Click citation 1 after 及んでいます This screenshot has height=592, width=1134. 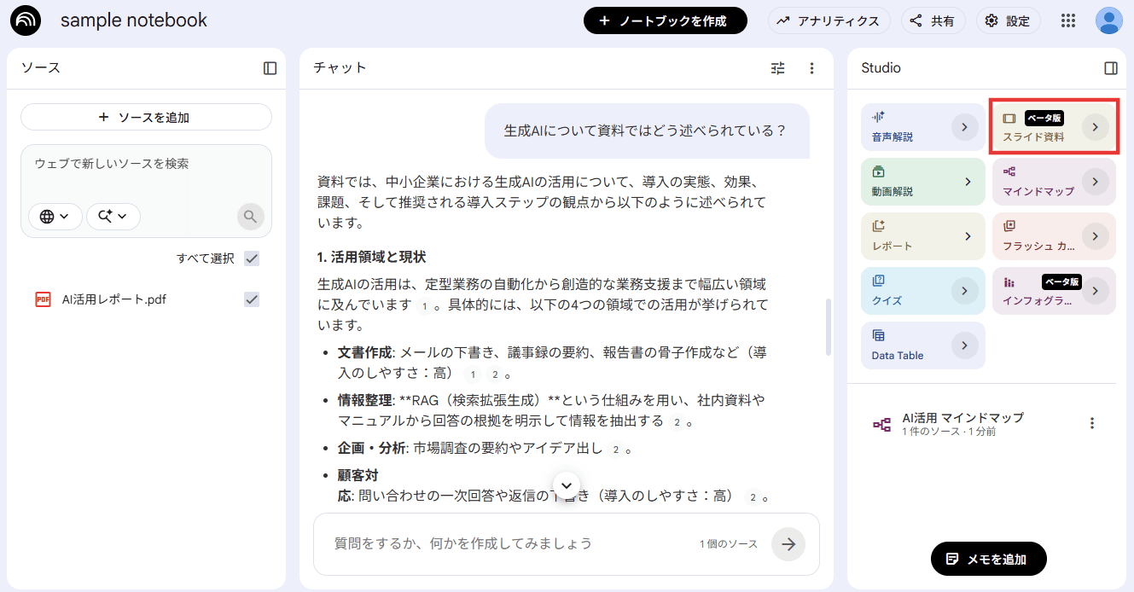point(424,305)
